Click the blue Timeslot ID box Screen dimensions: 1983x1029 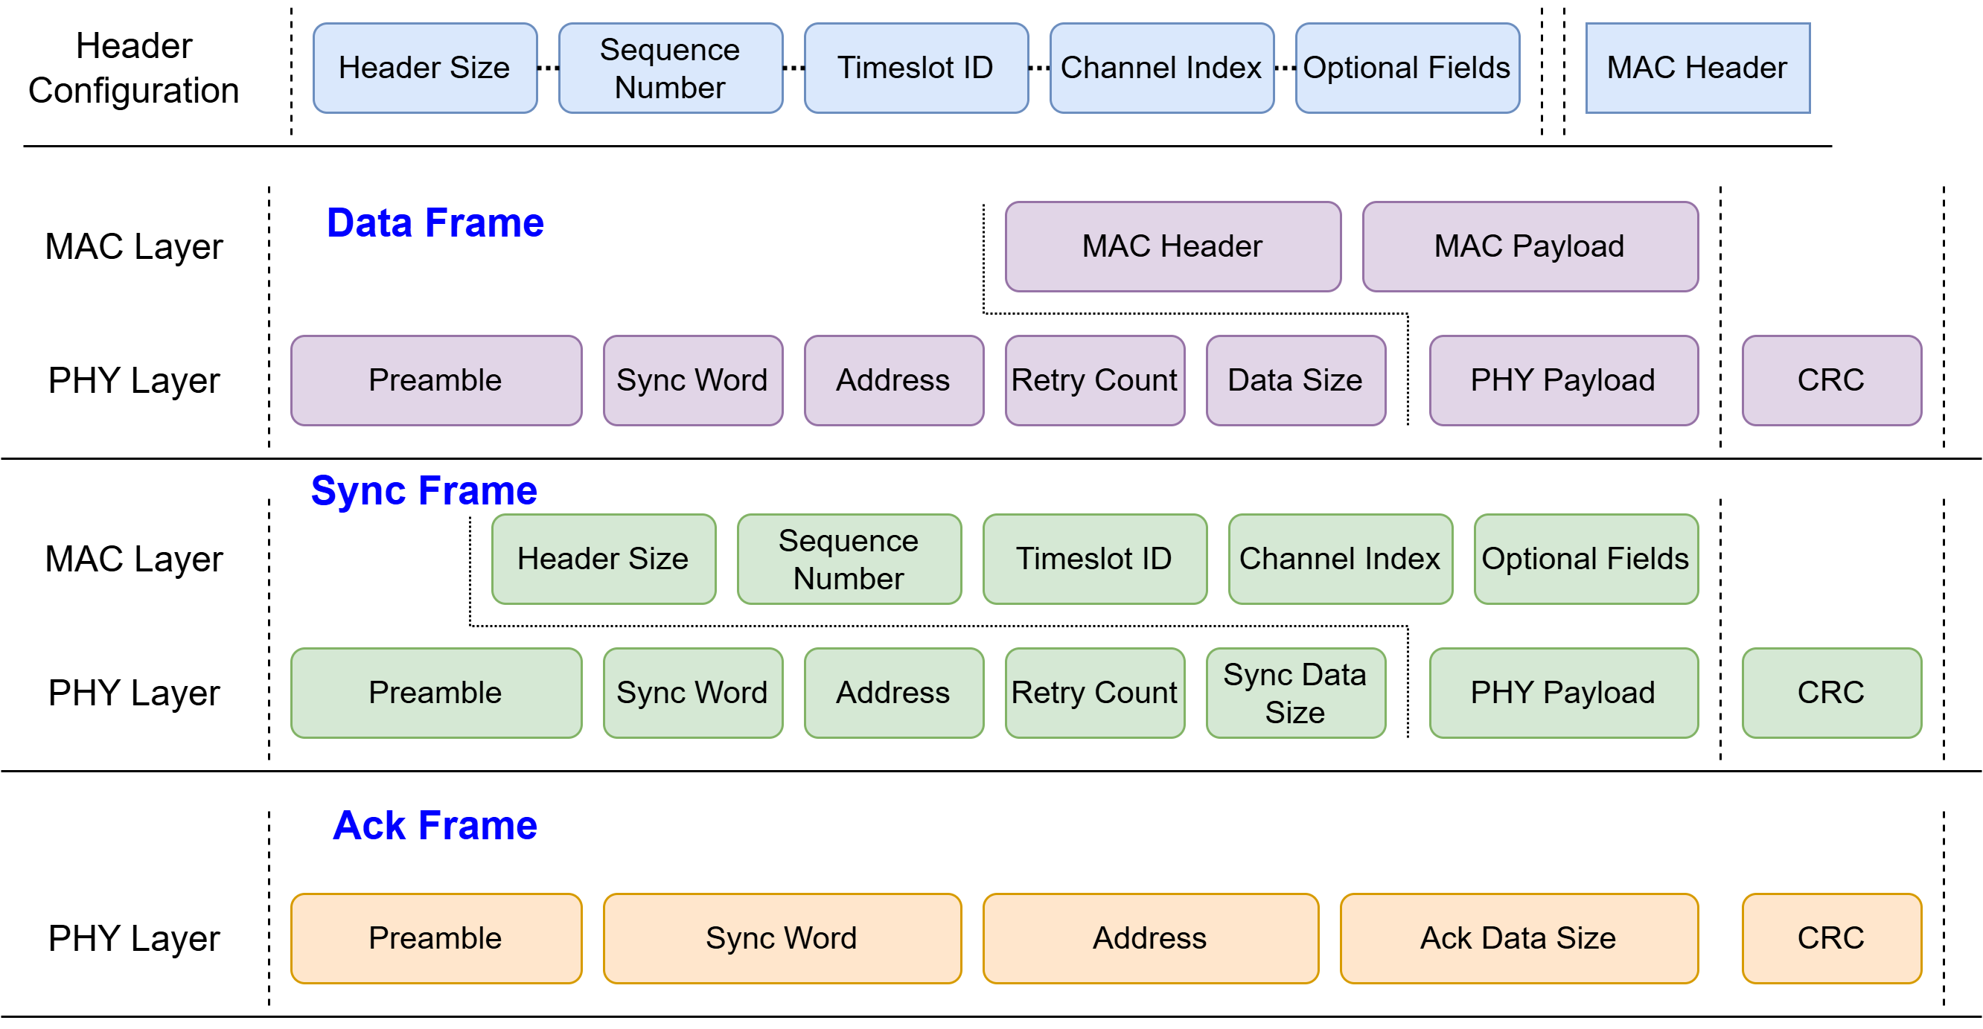click(x=916, y=68)
